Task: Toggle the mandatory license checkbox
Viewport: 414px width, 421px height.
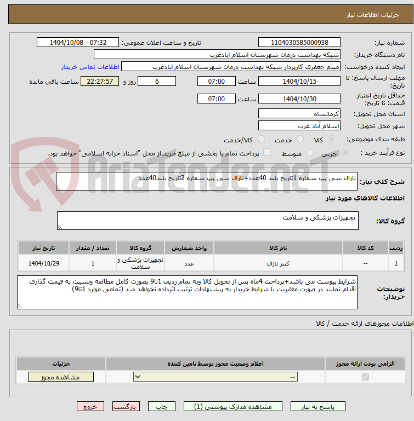Action: coord(365,377)
